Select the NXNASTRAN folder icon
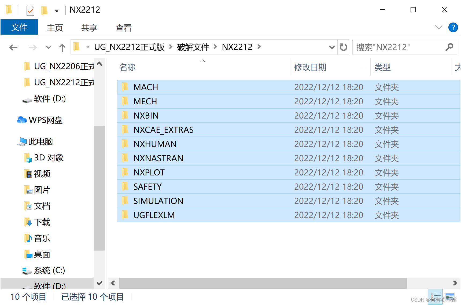 (x=125, y=158)
